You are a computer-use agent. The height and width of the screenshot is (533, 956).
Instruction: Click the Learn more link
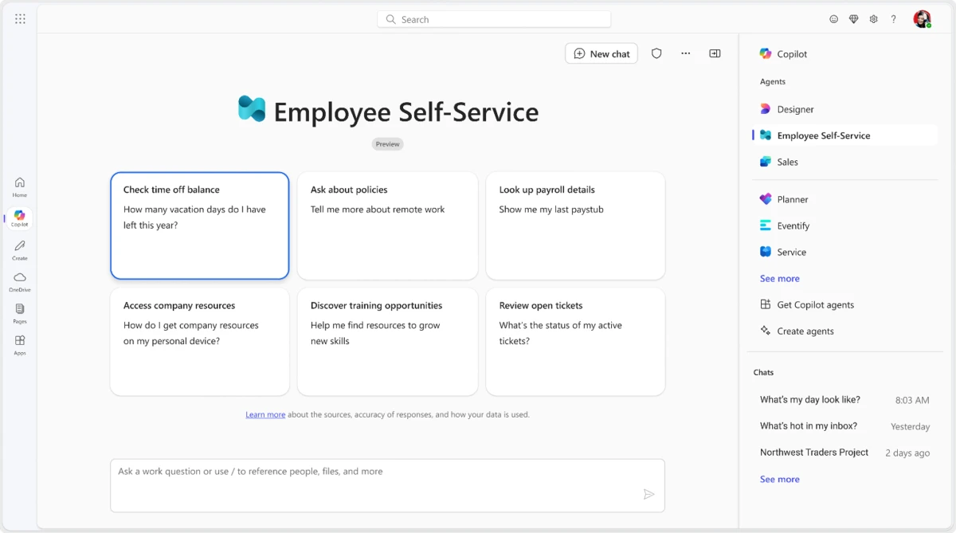click(x=265, y=414)
